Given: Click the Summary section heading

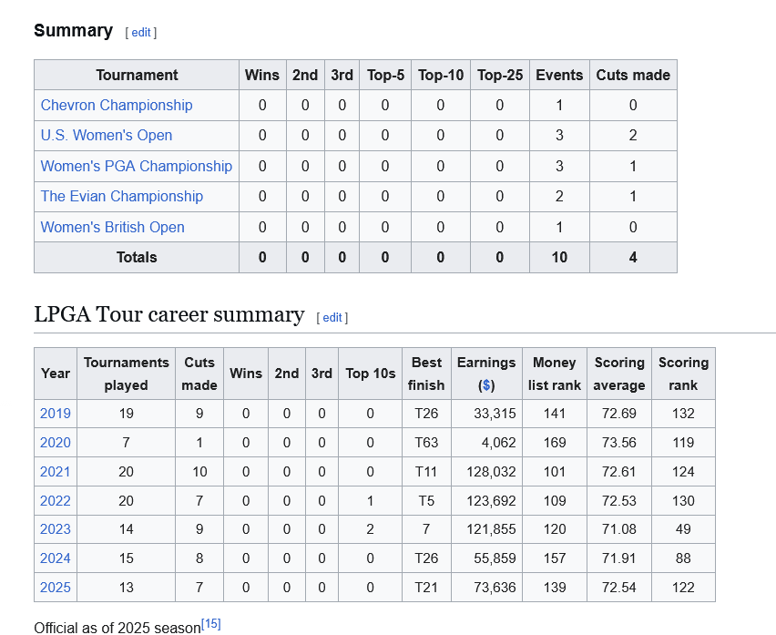Looking at the screenshot, I should (73, 31).
